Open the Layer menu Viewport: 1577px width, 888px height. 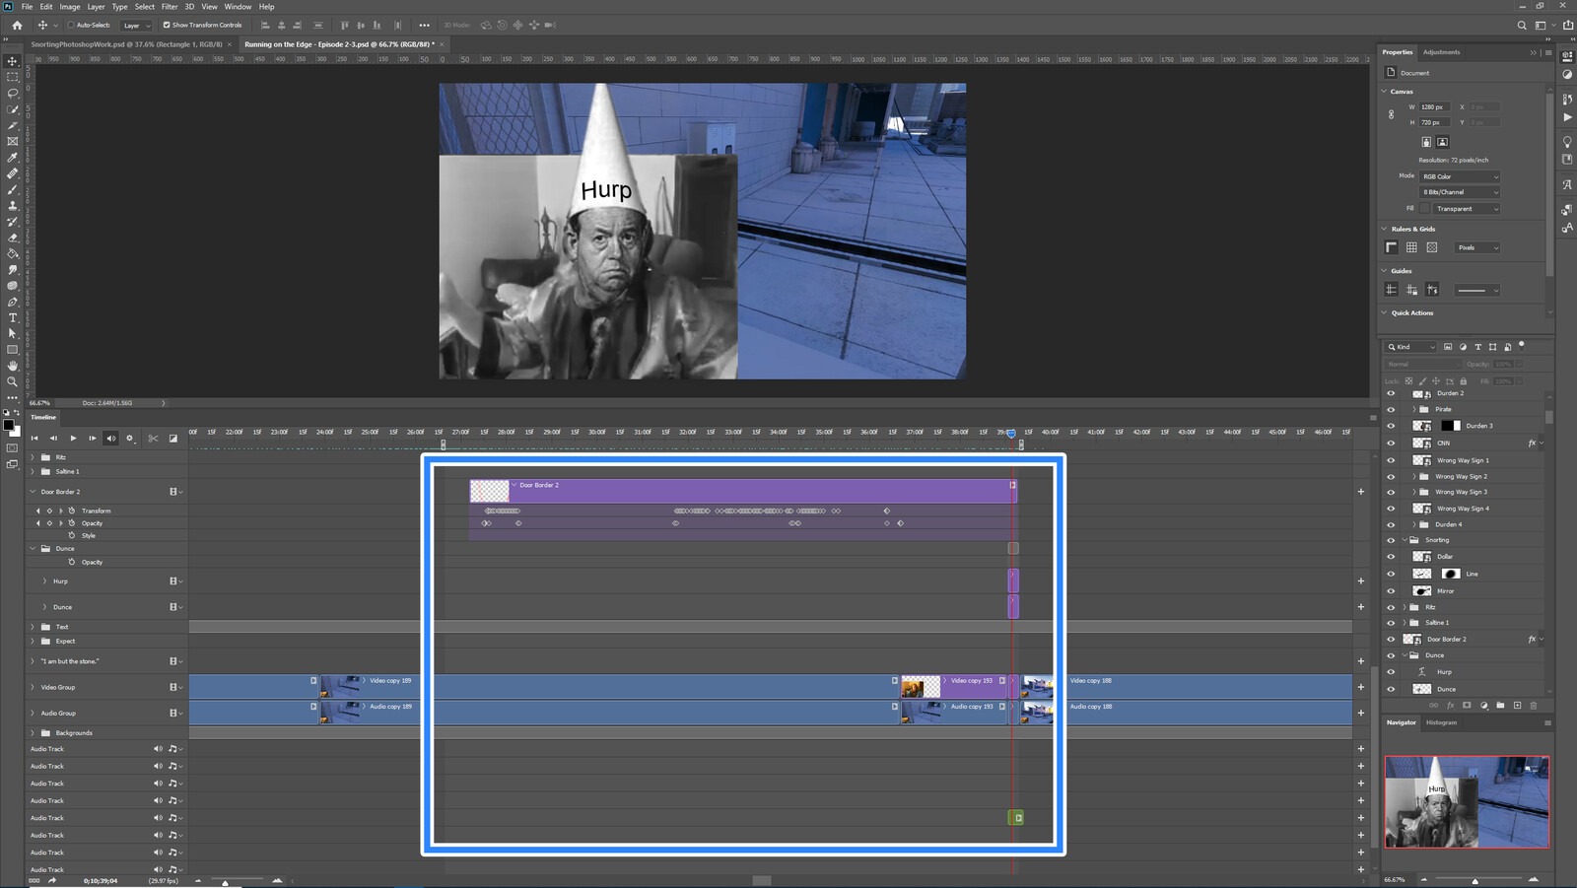click(x=96, y=7)
